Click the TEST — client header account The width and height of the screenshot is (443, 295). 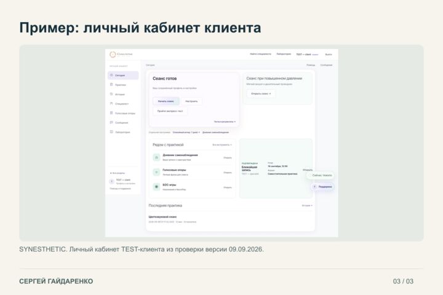point(307,54)
